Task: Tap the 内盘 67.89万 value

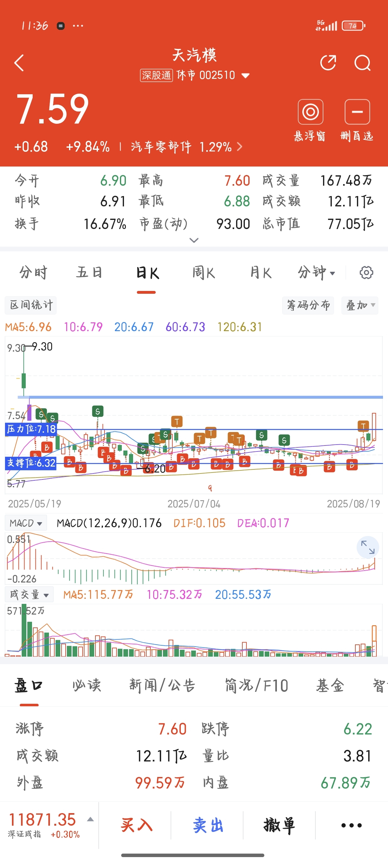Action: click(345, 783)
